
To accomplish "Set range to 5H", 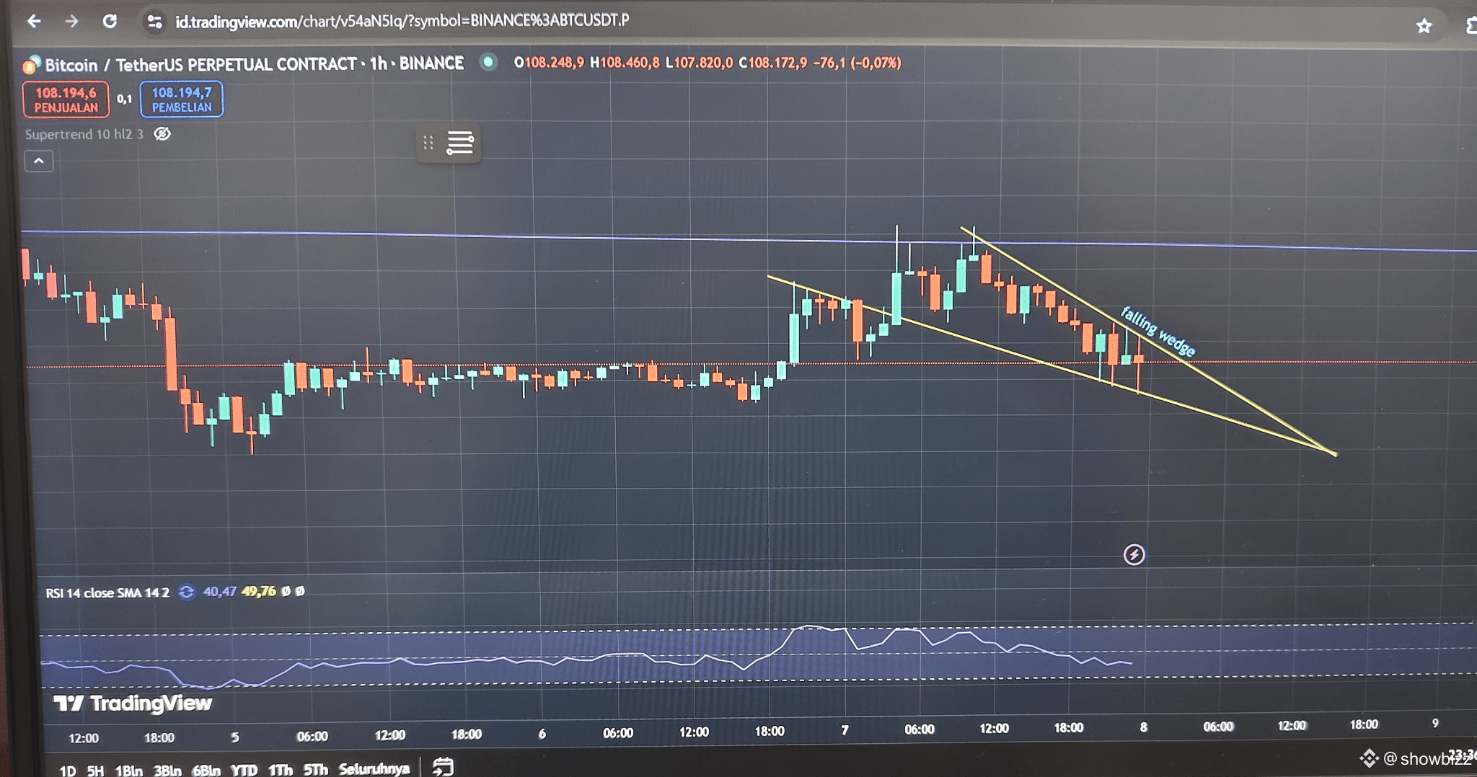I will click(x=95, y=771).
